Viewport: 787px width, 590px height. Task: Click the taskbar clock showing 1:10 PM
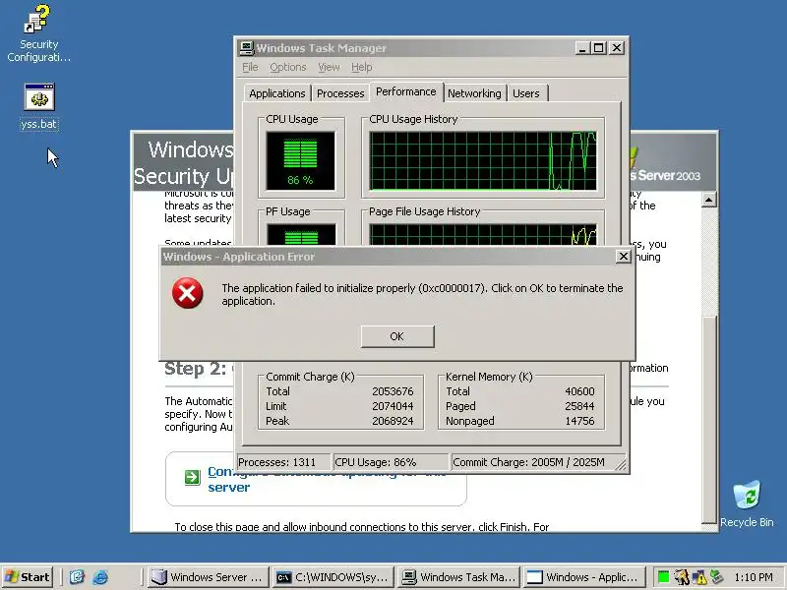click(x=753, y=577)
